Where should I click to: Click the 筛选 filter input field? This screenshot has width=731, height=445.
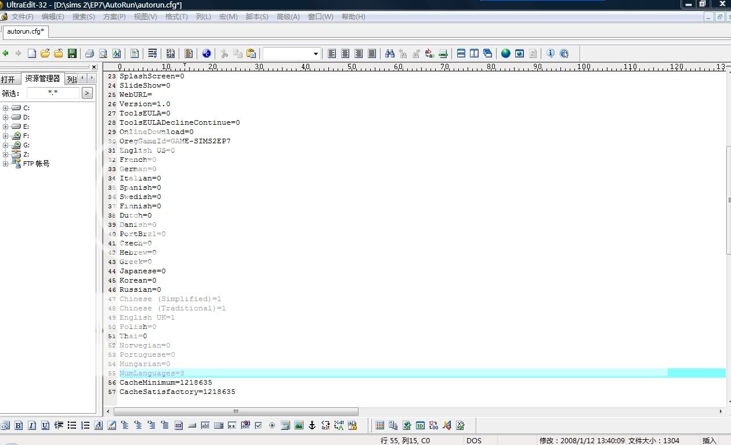(x=53, y=93)
